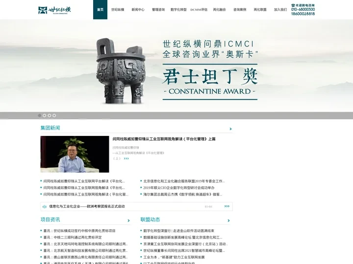Select the fourth carousel slide dot
The image size is (353, 264).
click(x=54, y=115)
